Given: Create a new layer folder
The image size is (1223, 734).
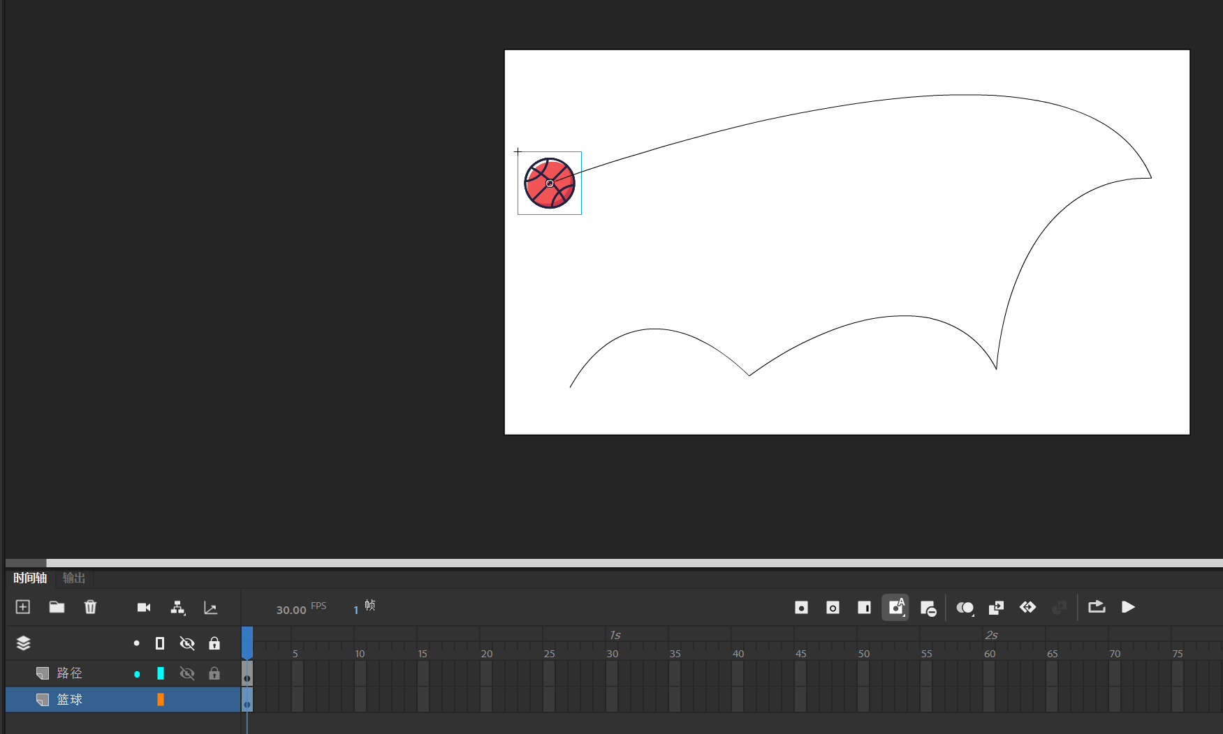Looking at the screenshot, I should (x=57, y=607).
